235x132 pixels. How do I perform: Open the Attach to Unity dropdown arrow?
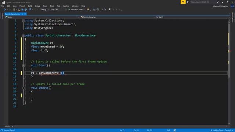[84, 10]
